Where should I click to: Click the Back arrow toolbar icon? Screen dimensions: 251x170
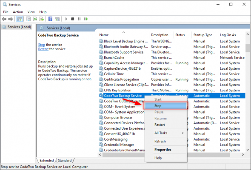pos(4,19)
